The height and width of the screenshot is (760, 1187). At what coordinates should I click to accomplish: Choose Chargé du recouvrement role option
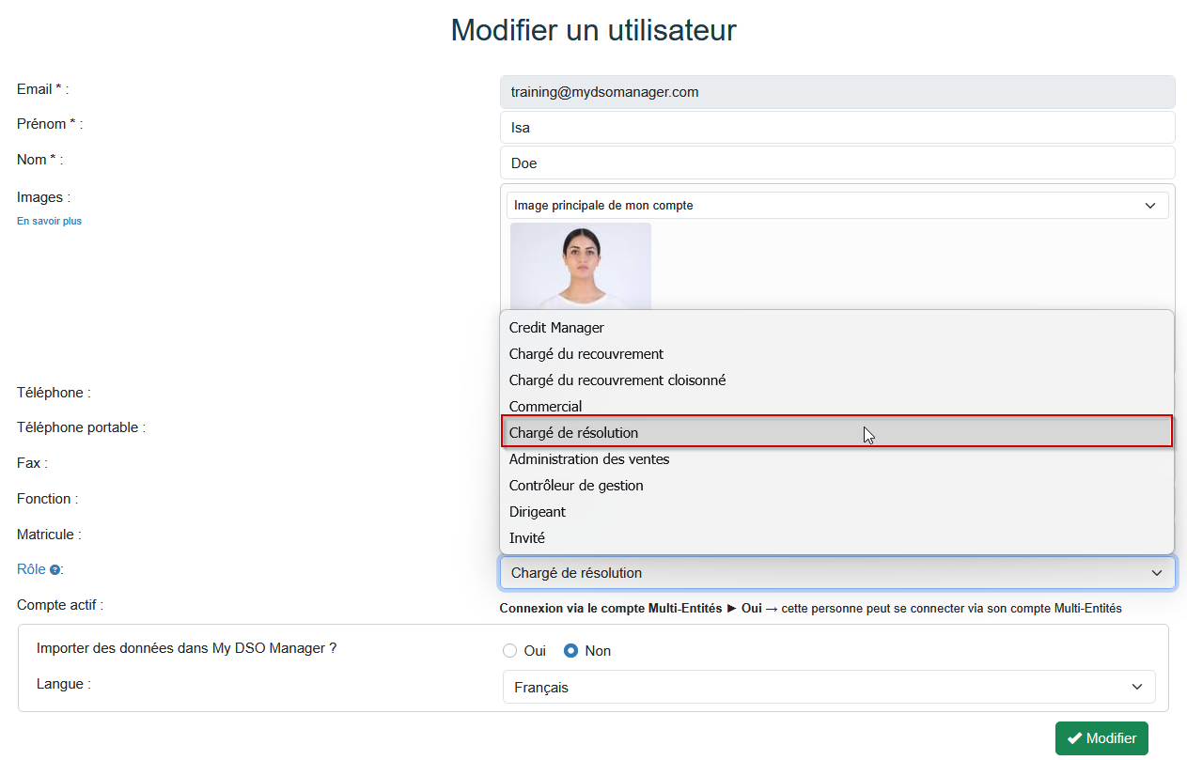(x=586, y=354)
